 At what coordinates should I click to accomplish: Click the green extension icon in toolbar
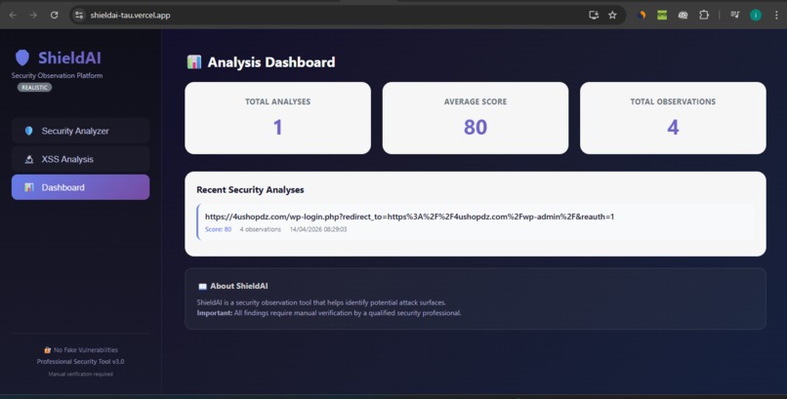pyautogui.click(x=662, y=15)
